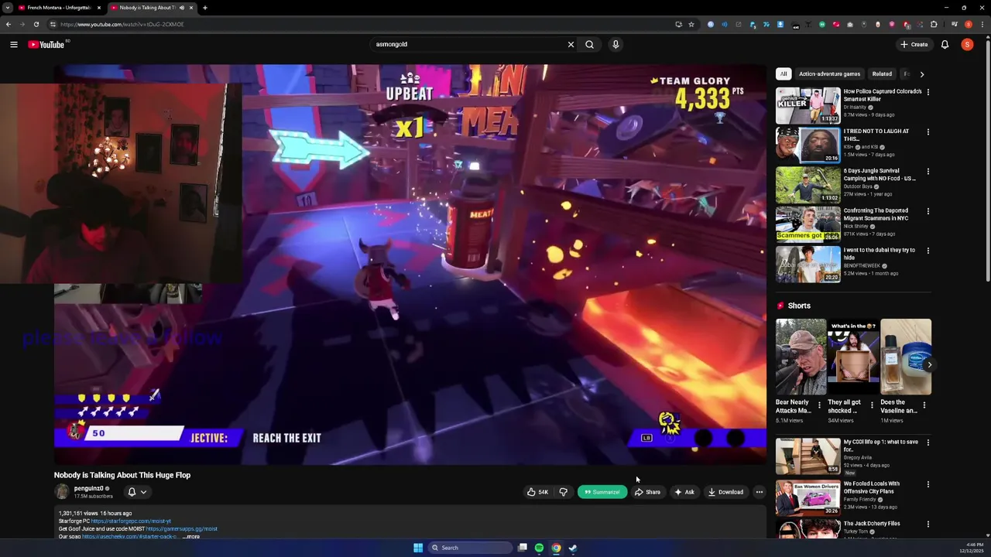Screen dimensions: 991x557
Task: Open Steam from the taskbar
Action: pyautogui.click(x=573, y=548)
